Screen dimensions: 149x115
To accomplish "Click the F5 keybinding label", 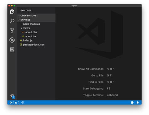I will pyautogui.click(x=108, y=89).
